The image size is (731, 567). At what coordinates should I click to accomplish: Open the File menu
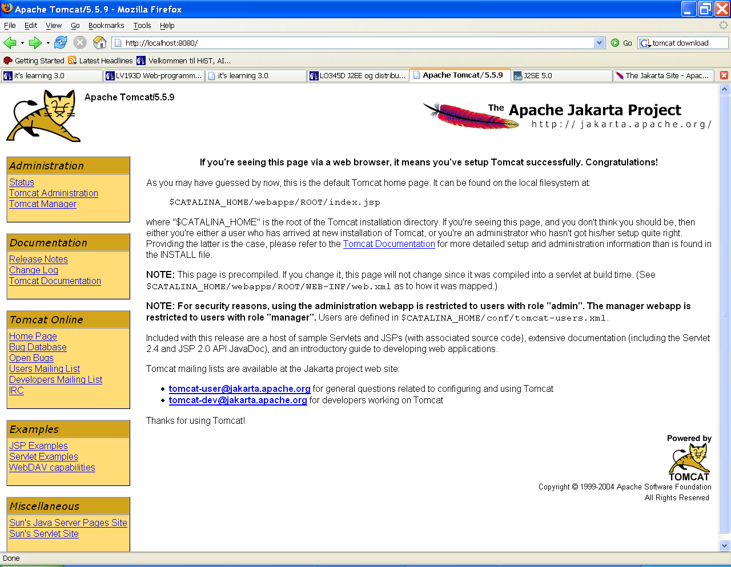(x=10, y=26)
